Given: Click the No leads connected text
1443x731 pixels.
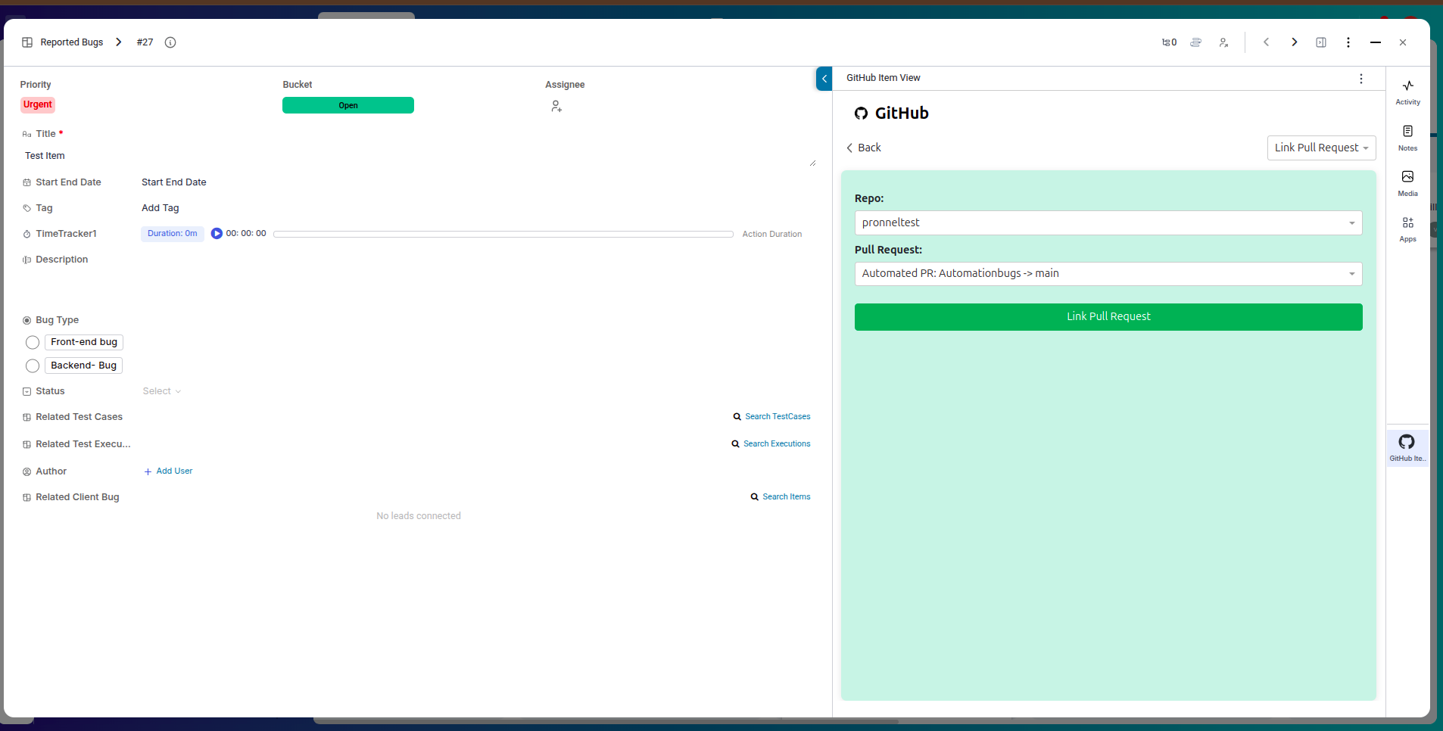Looking at the screenshot, I should tap(419, 516).
